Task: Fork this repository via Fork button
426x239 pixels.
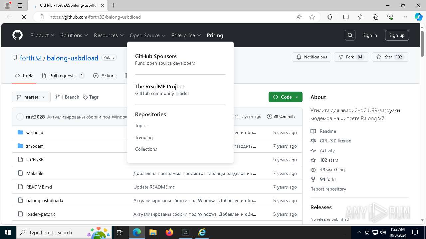Action: pyautogui.click(x=351, y=57)
